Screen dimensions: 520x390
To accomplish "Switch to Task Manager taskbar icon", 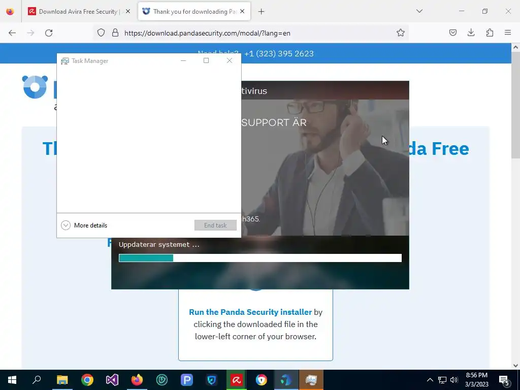I will click(311, 380).
